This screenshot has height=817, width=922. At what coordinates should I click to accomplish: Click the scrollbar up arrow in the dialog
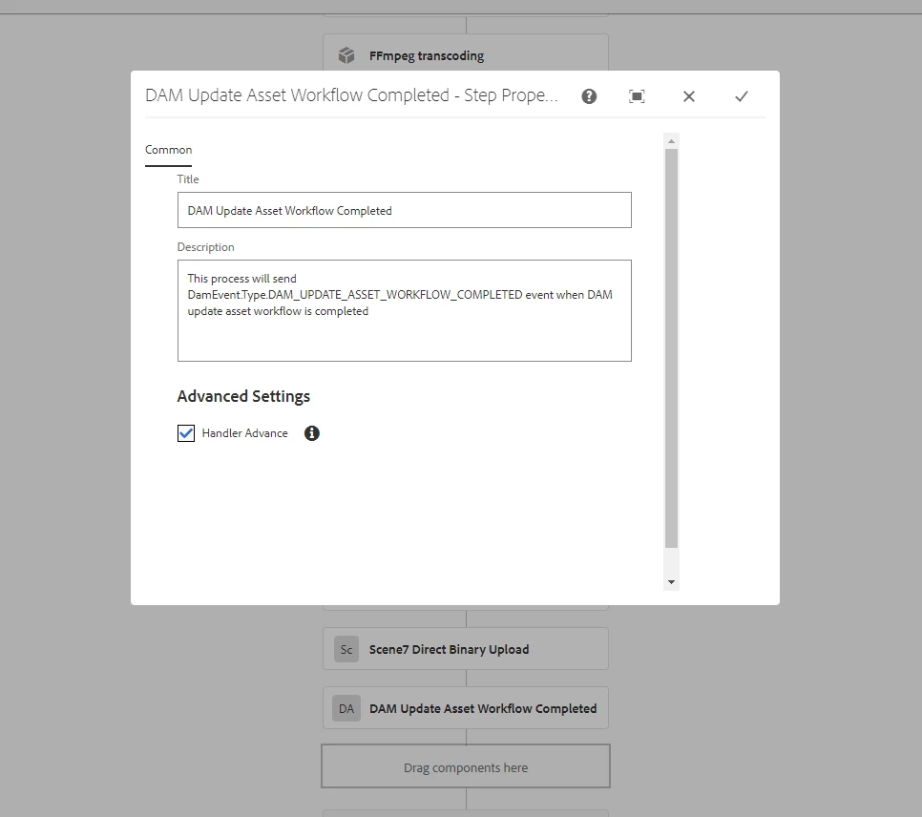click(671, 141)
